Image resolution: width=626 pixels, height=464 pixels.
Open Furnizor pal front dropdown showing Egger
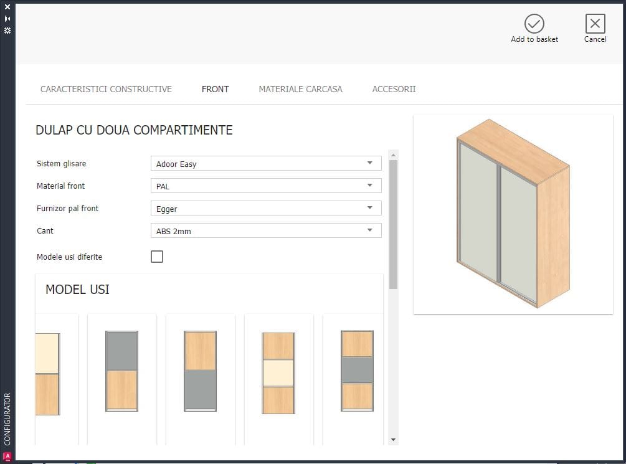266,208
